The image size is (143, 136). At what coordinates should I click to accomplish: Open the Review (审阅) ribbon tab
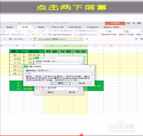[x=25, y=27]
